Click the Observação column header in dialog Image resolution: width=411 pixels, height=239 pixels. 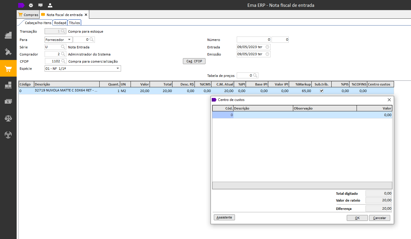[325, 108]
